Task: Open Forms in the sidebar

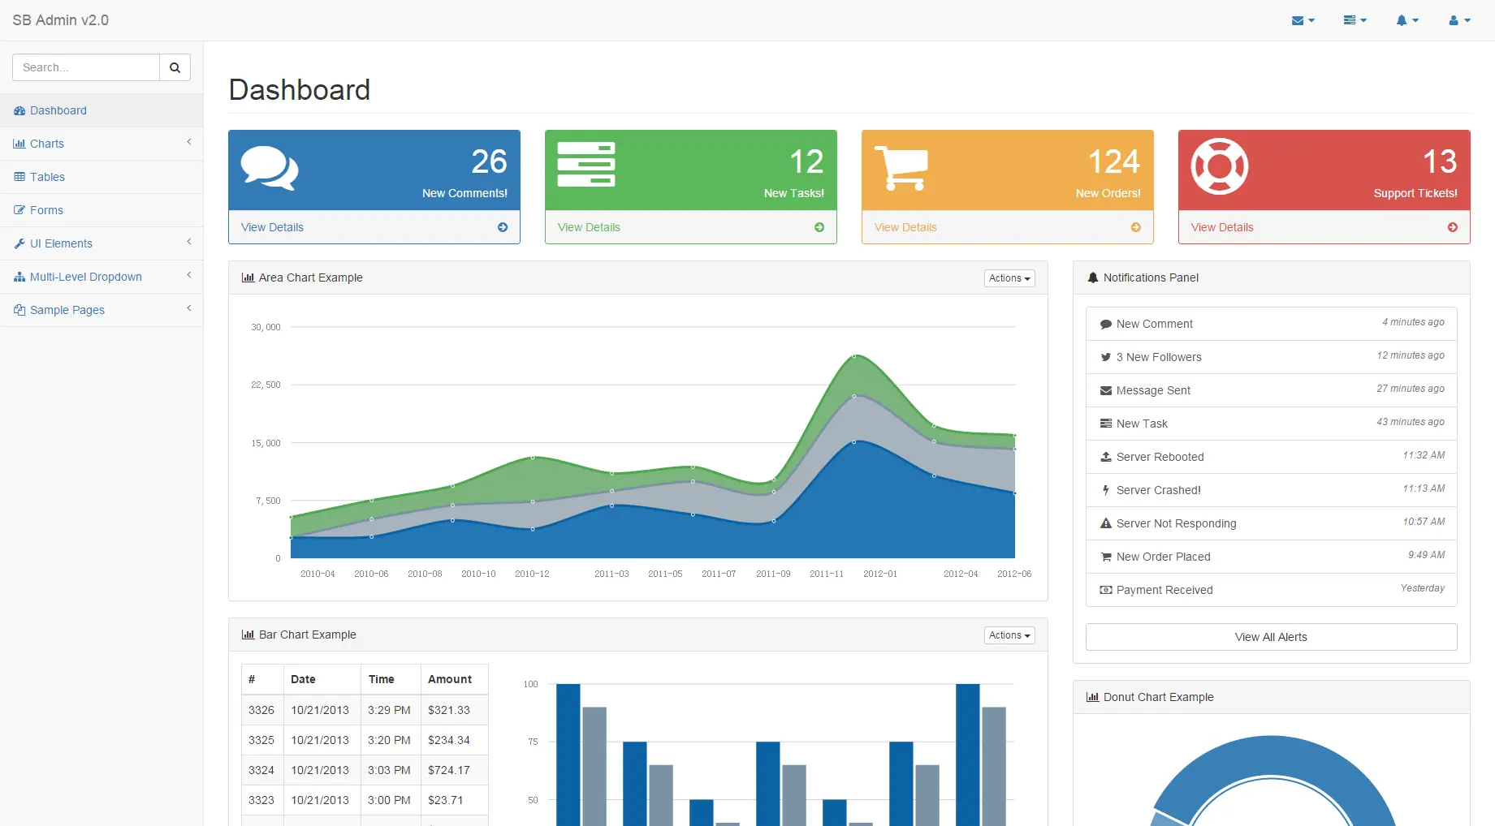Action: click(x=102, y=210)
